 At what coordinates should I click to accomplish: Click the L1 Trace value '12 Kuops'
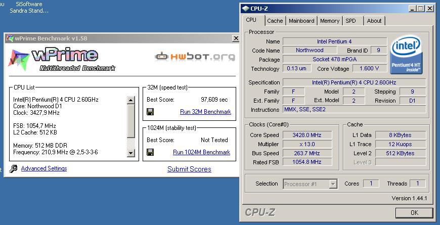[x=401, y=144]
